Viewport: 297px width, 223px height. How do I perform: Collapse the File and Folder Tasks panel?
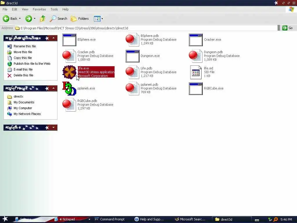coord(54,38)
